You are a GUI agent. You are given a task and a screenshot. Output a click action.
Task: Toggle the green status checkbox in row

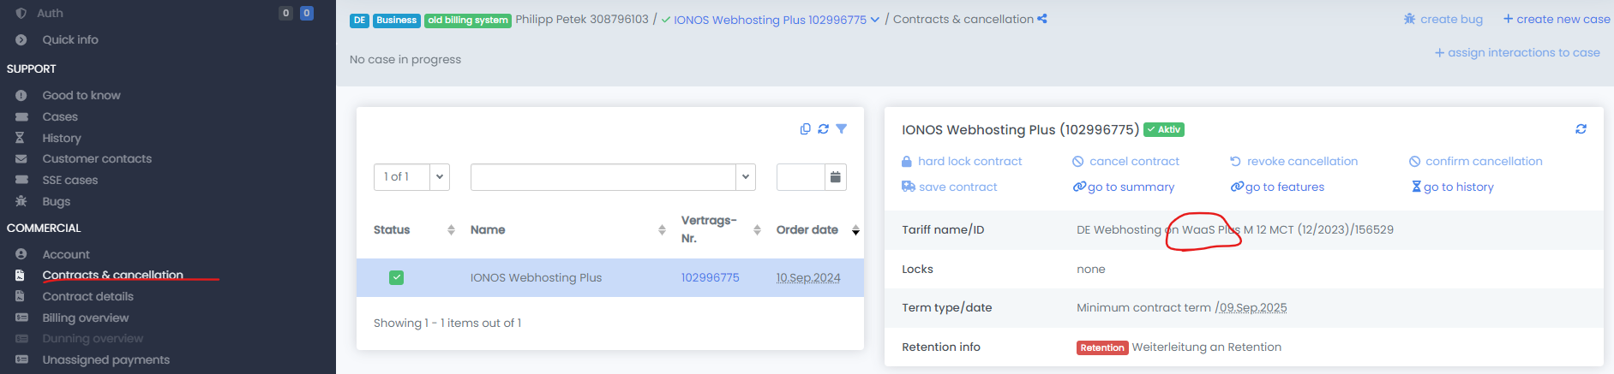[396, 277]
